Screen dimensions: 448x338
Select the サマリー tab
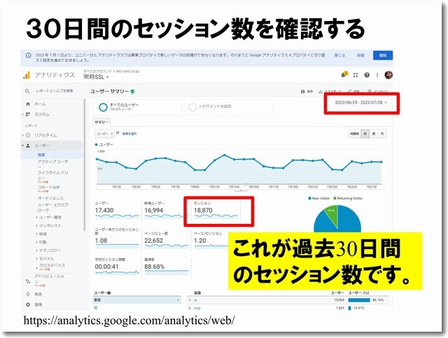pos(102,122)
